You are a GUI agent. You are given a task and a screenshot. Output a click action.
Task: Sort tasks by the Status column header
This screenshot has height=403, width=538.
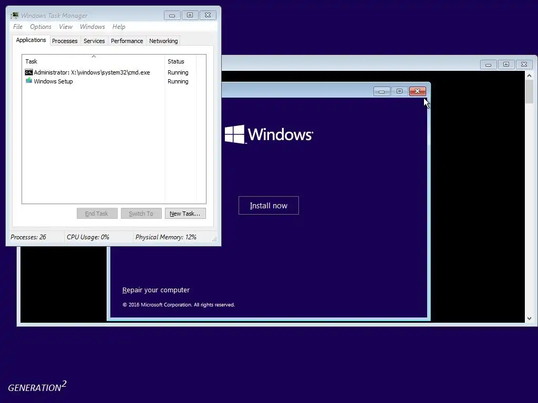181,61
